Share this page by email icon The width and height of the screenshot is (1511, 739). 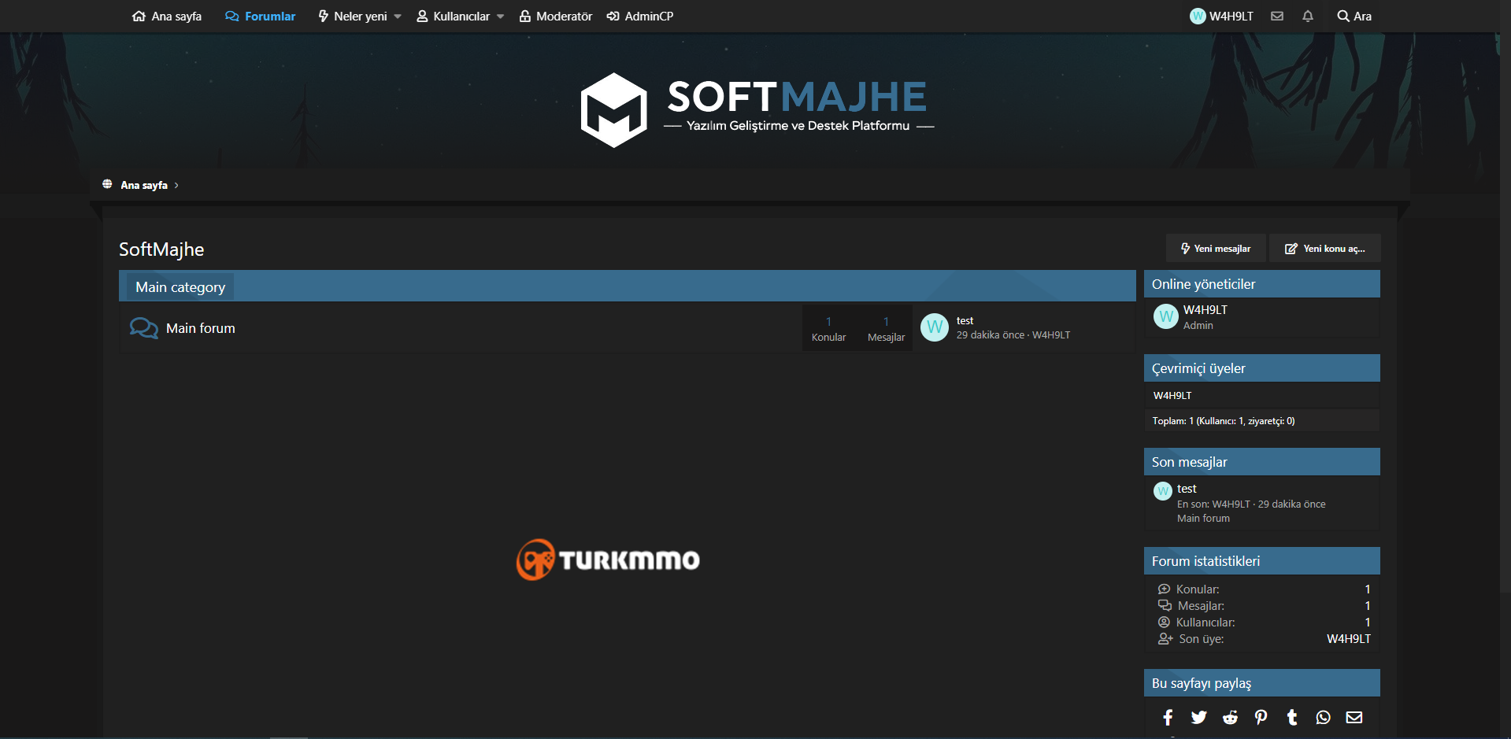(1354, 717)
